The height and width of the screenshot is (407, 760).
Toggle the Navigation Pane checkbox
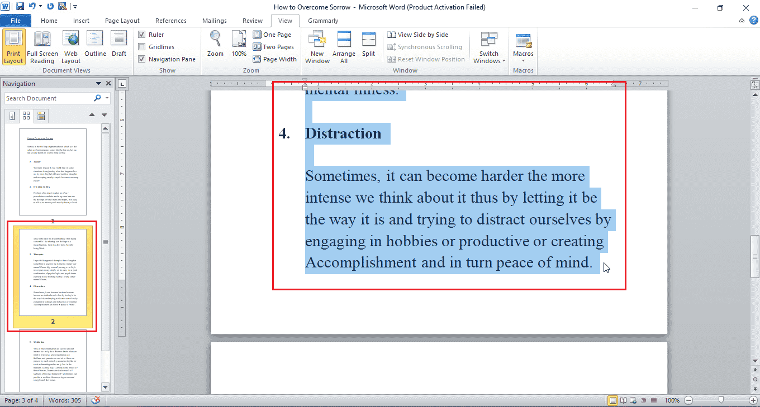[x=142, y=59]
